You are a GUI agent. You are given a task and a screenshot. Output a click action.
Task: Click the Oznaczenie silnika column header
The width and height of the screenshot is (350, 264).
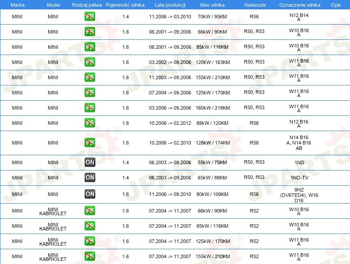[299, 5]
